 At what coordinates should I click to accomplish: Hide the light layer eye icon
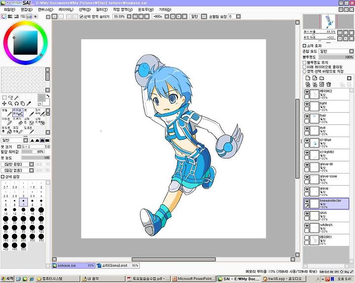tap(307, 104)
